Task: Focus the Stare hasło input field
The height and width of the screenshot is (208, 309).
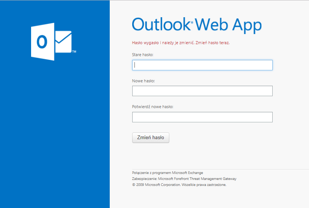Action: 202,65
